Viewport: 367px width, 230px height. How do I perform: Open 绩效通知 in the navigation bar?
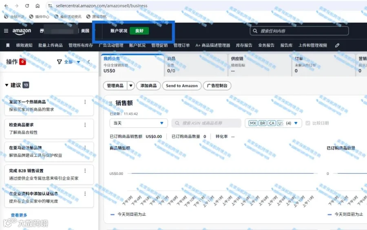pos(24,45)
